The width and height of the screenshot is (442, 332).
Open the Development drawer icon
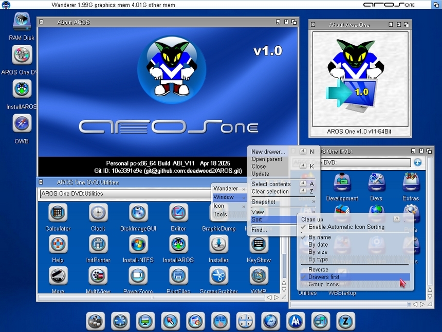[x=342, y=182]
